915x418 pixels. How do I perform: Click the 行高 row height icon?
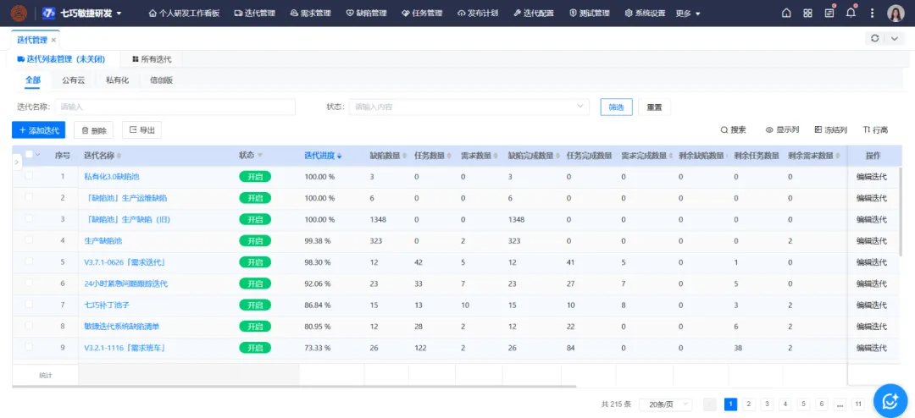867,130
